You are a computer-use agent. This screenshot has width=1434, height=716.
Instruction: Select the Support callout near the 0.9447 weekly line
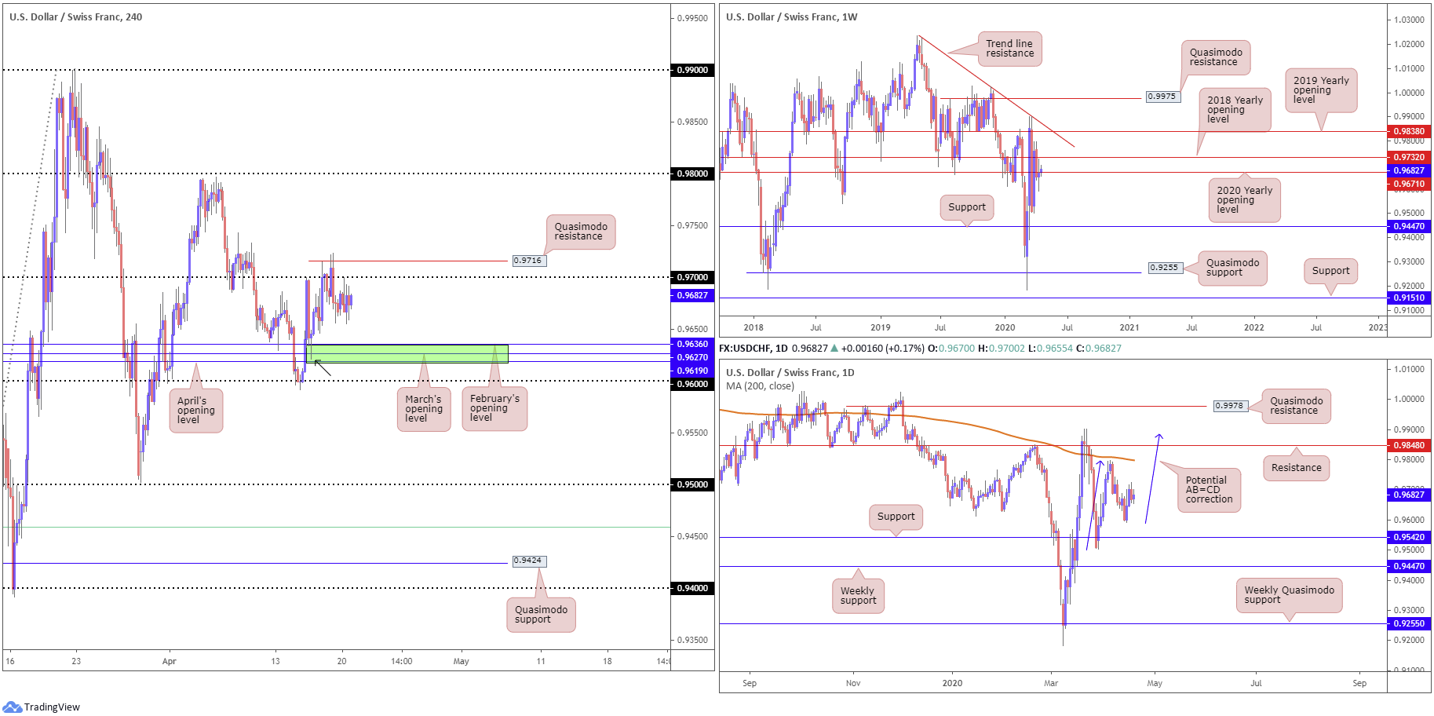(x=967, y=207)
